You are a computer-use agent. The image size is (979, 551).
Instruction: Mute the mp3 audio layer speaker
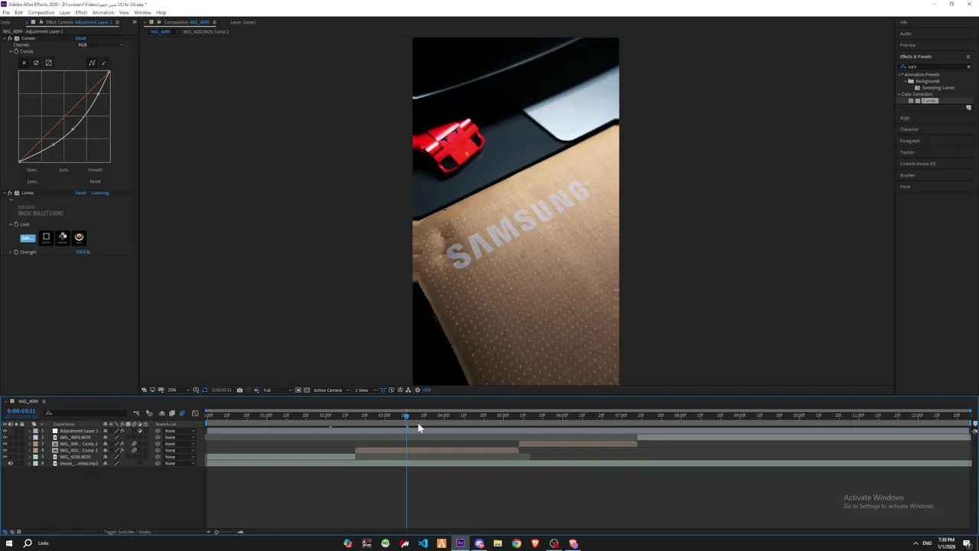click(x=11, y=463)
